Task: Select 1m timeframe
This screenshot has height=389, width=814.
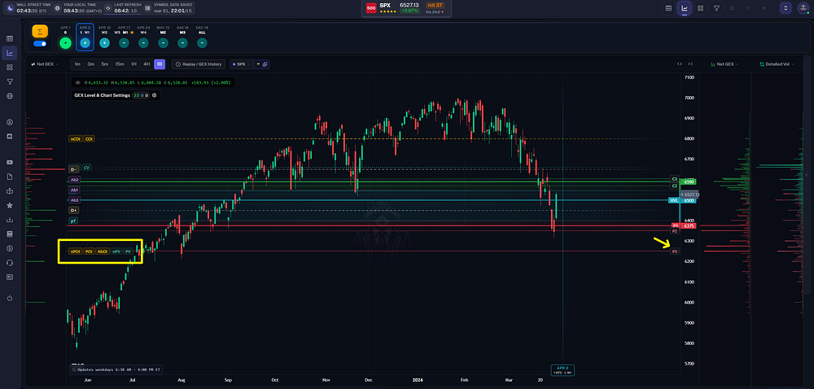Action: [x=77, y=64]
